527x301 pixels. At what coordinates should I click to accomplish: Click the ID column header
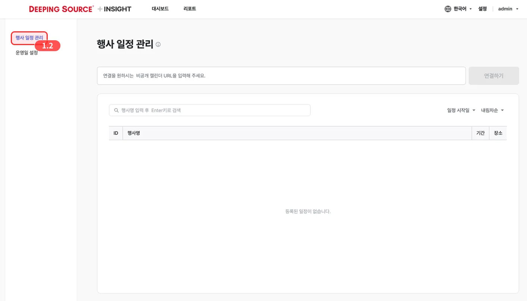[x=116, y=133]
